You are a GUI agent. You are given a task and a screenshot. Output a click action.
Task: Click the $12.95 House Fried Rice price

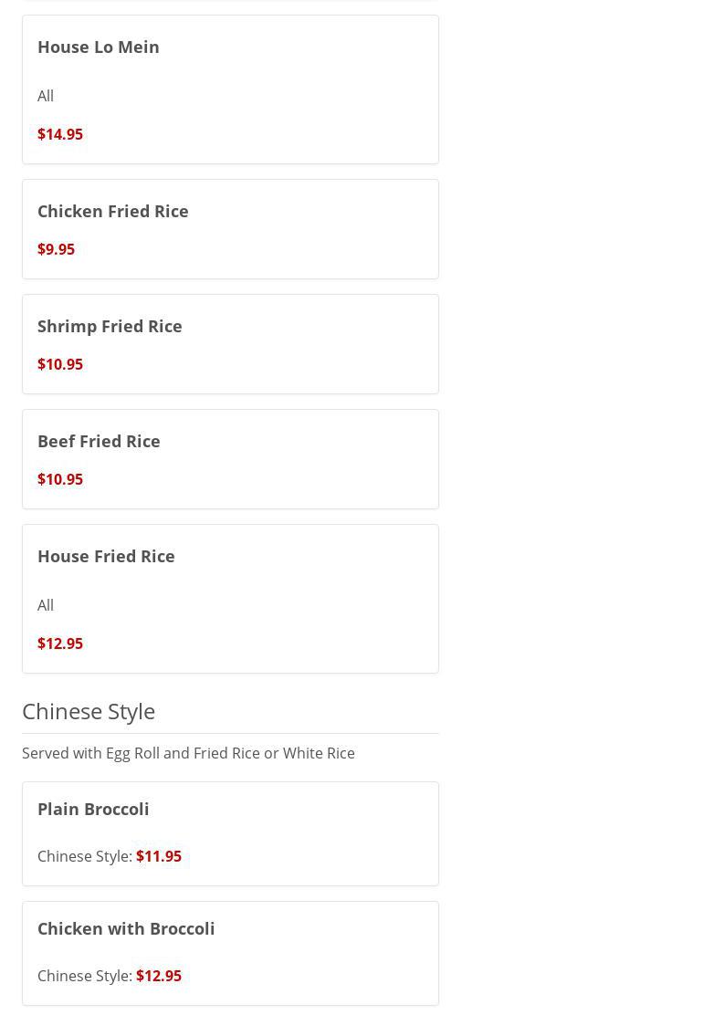click(60, 644)
